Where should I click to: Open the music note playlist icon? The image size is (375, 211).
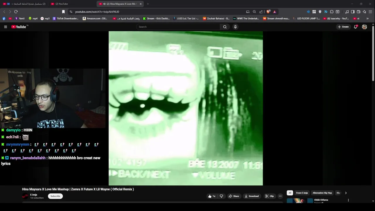coord(347,12)
